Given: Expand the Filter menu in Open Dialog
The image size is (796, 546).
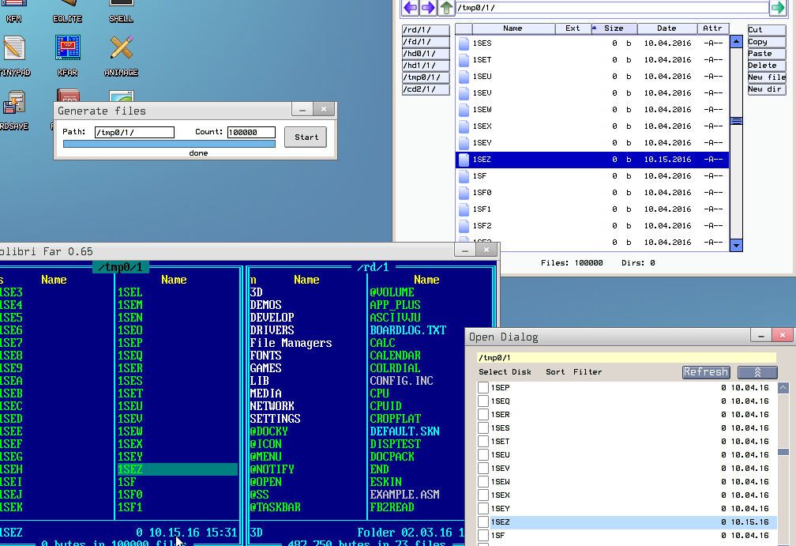Looking at the screenshot, I should tap(588, 372).
